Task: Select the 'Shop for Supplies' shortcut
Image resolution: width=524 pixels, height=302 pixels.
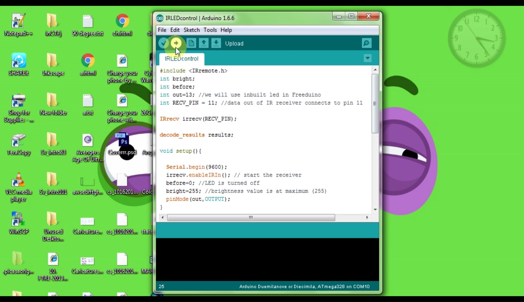Action: 19,108
